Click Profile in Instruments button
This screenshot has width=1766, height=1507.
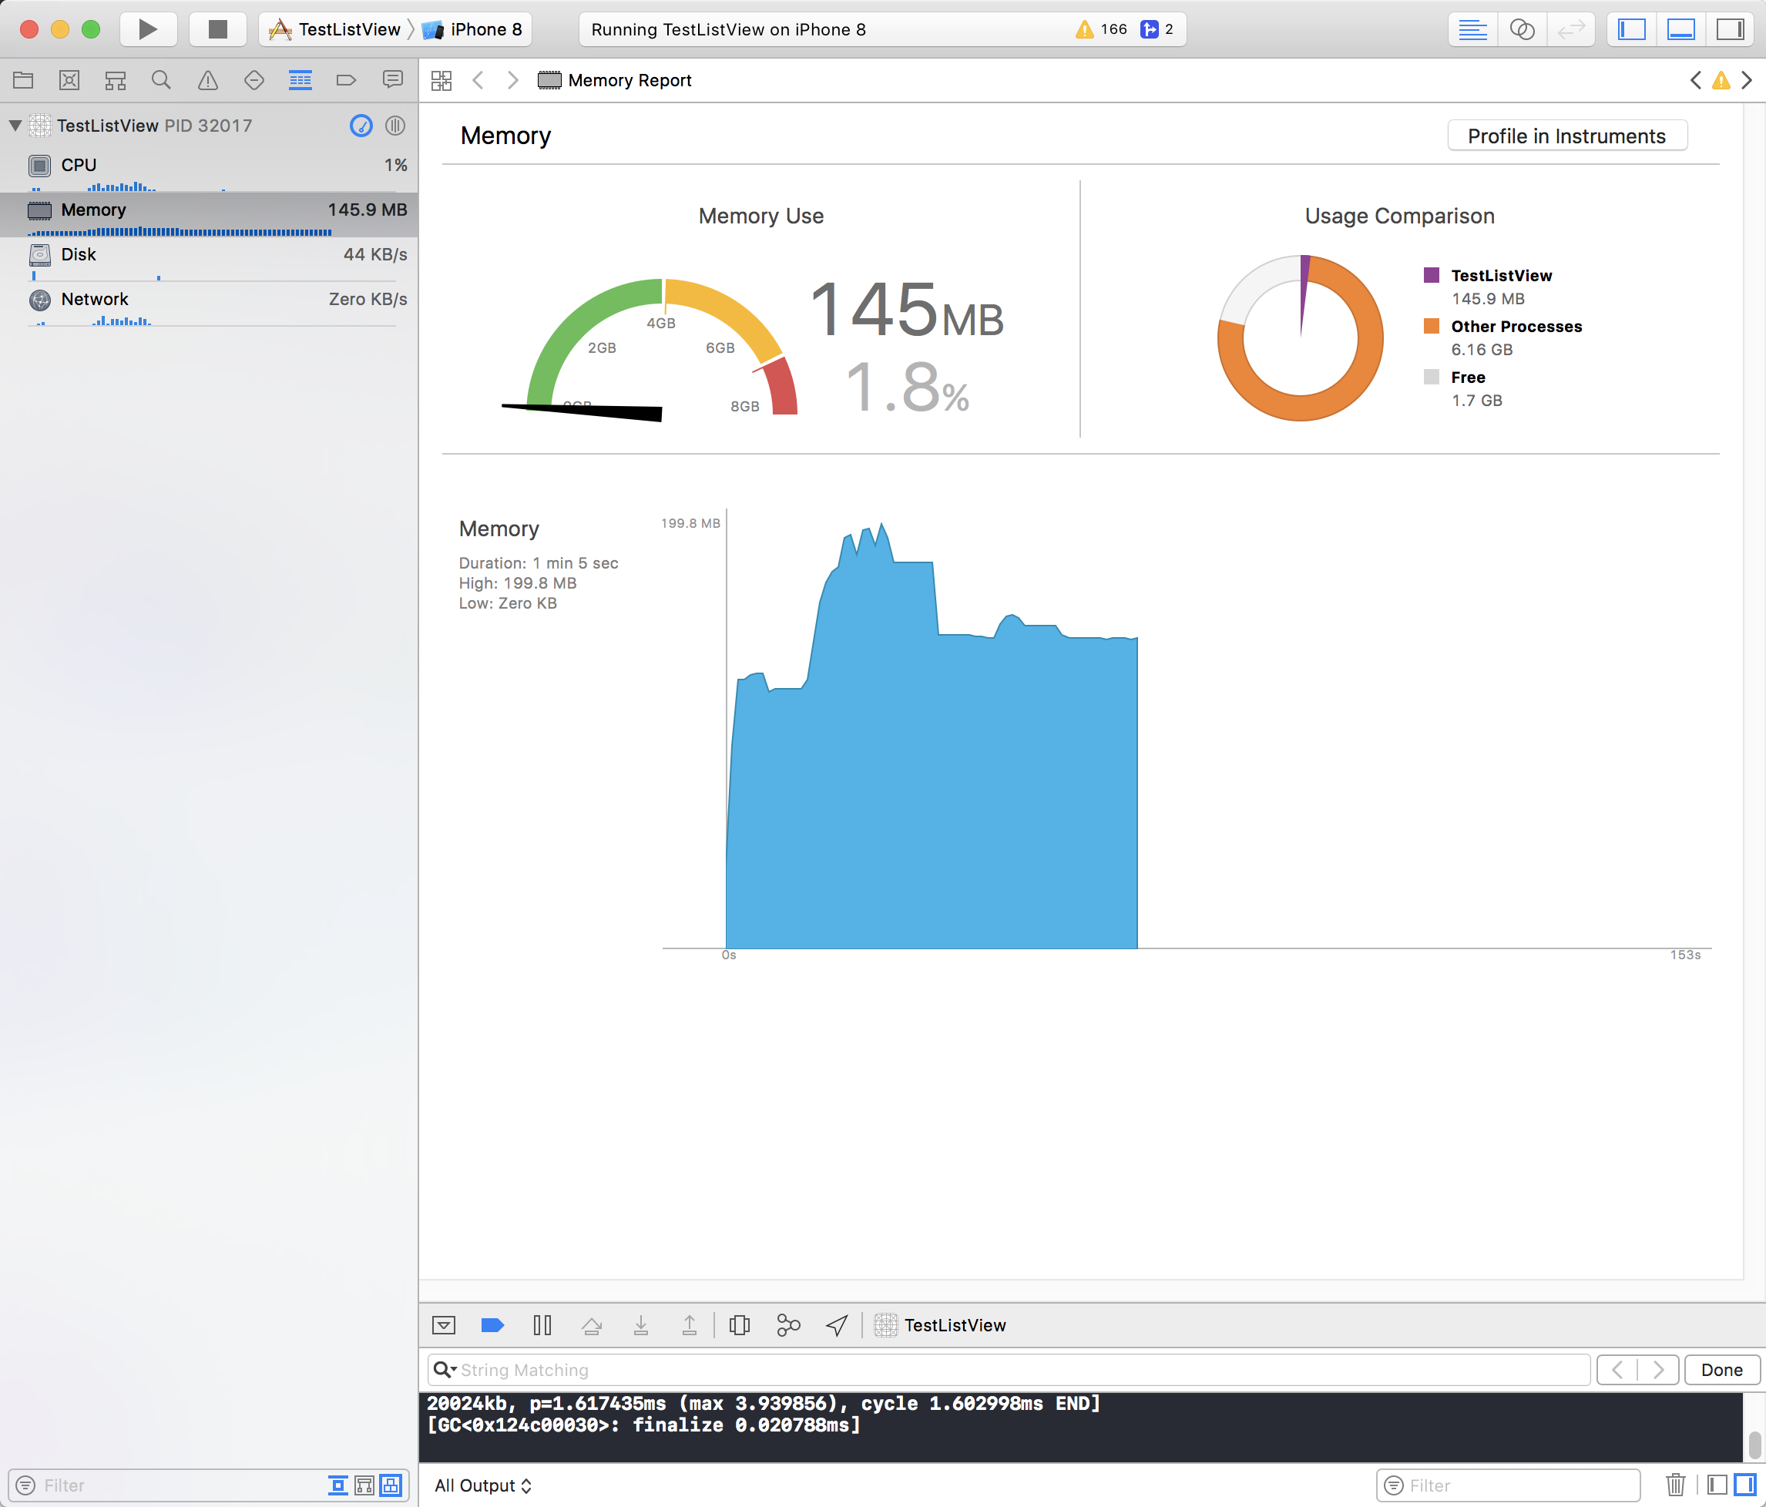click(x=1566, y=136)
